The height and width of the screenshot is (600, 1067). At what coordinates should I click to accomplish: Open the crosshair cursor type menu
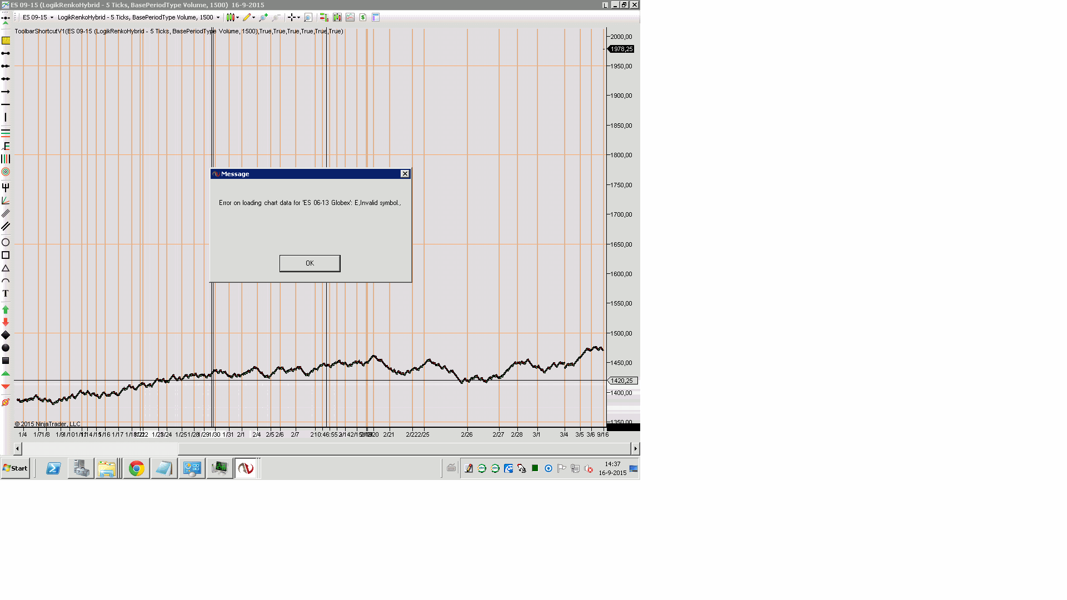293,18
